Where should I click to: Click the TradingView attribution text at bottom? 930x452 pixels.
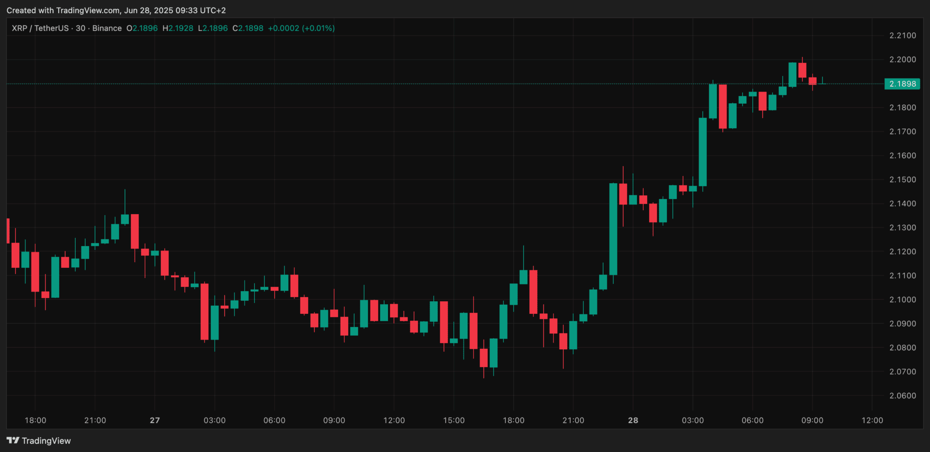(x=47, y=440)
